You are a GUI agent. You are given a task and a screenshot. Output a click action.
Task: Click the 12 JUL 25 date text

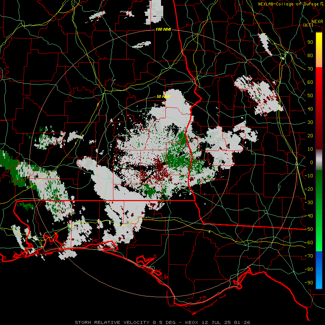click(x=217, y=322)
